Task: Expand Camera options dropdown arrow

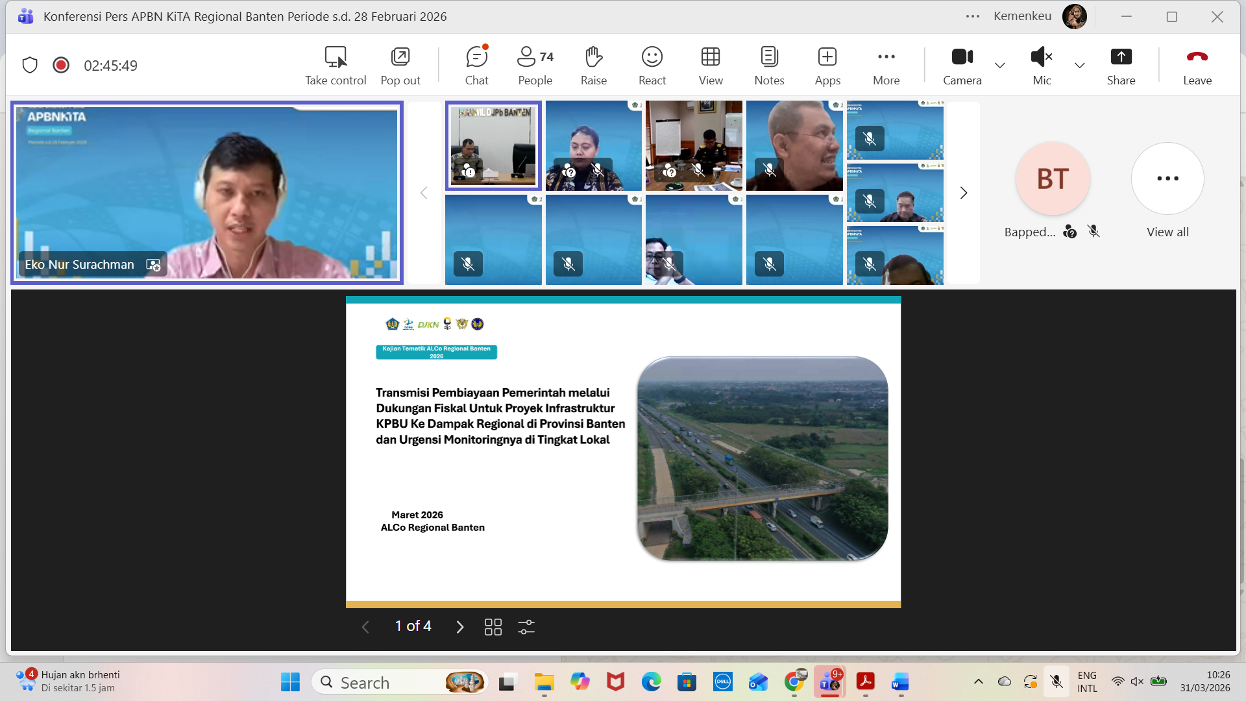Action: 1000,65
